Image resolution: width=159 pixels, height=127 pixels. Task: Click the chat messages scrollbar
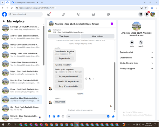coord(114,86)
